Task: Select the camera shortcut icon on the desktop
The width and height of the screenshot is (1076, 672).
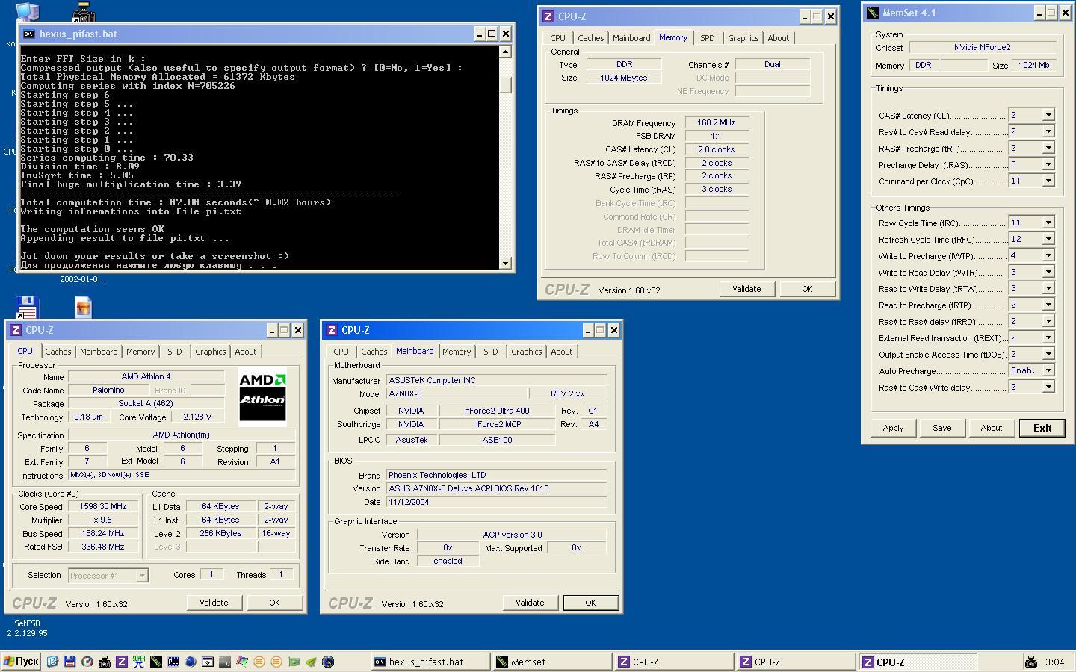Action: pyautogui.click(x=84, y=11)
